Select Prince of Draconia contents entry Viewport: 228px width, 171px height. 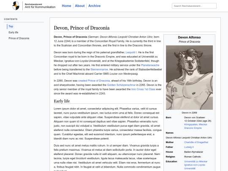pos(19,38)
